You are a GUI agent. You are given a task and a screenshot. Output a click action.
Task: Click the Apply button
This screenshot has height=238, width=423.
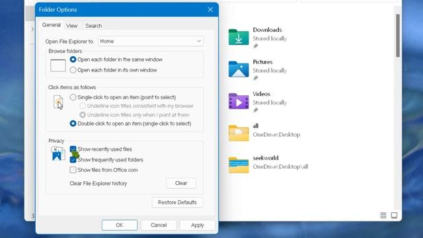(x=198, y=225)
